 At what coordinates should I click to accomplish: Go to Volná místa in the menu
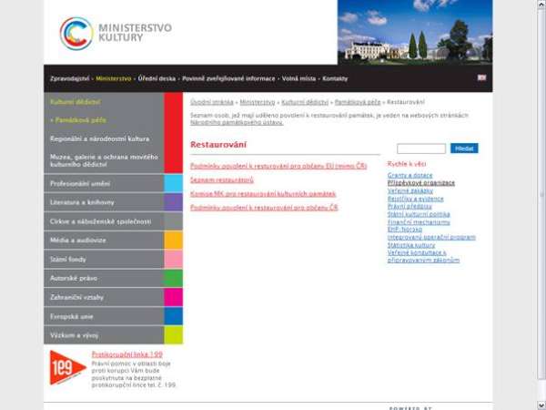(298, 78)
